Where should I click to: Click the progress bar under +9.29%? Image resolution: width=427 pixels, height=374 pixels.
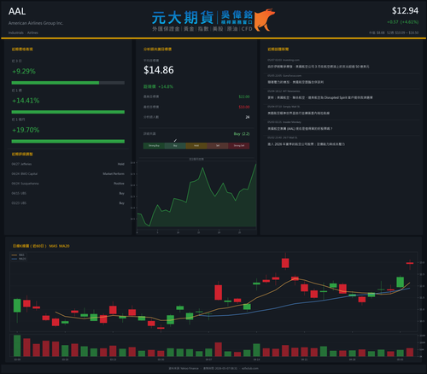[68, 83]
